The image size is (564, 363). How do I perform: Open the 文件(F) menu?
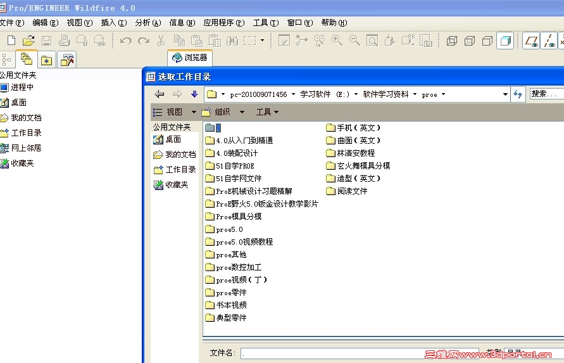(x=12, y=23)
